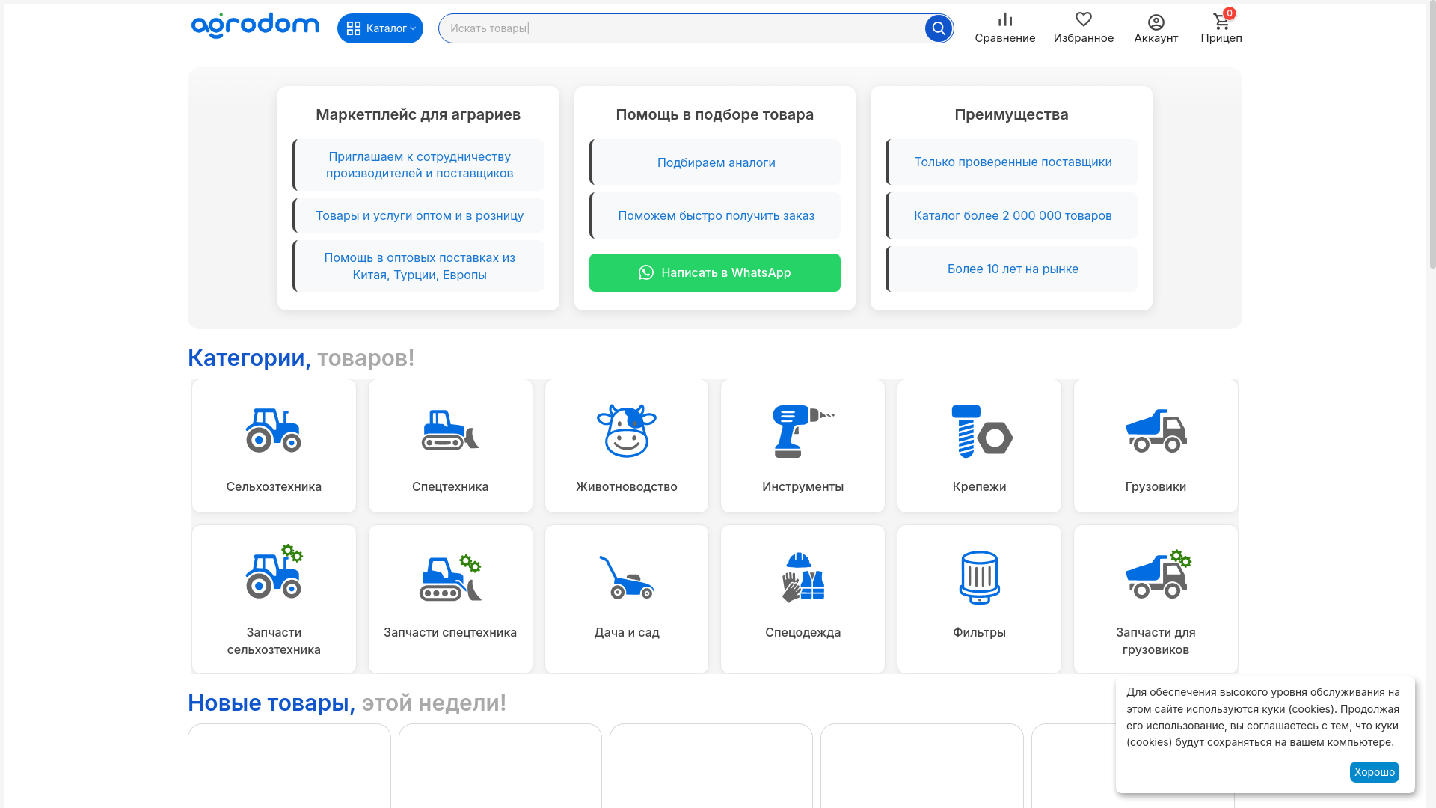The image size is (1436, 808).
Task: Open Инструменты drill category icon
Action: click(803, 432)
